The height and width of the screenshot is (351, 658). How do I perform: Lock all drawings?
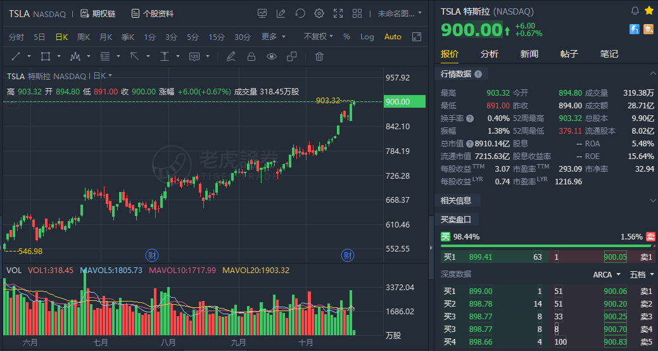(x=251, y=56)
